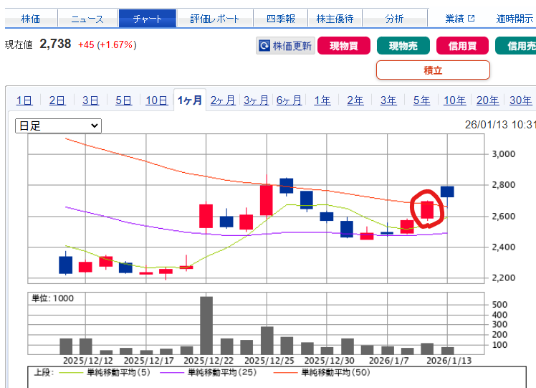Go to the 株主優待 tab
This screenshot has height=388, width=536.
(x=336, y=19)
